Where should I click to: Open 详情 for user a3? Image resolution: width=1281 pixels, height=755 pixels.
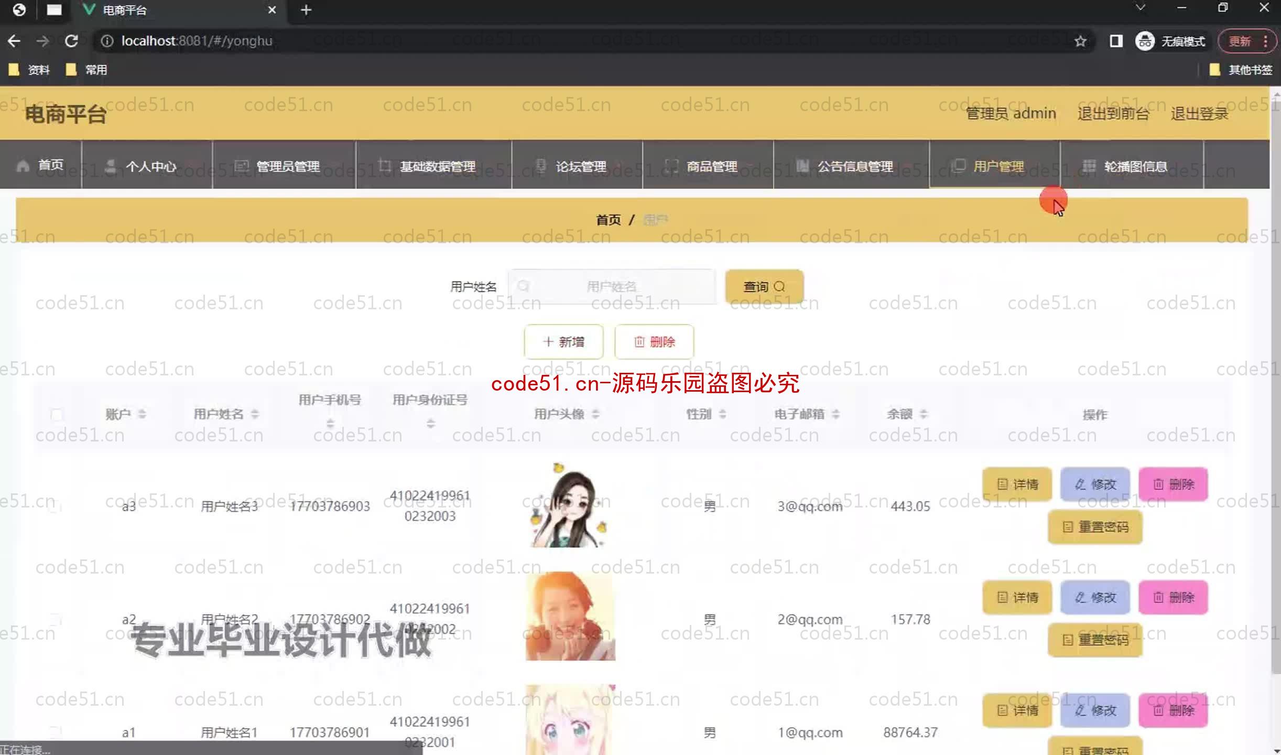pos(1017,484)
